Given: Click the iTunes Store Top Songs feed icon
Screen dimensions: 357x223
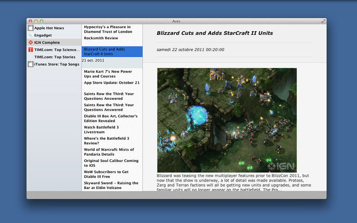Looking at the screenshot, I should [x=30, y=64].
